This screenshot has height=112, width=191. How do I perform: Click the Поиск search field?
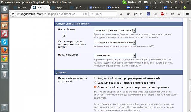(x=103, y=14)
